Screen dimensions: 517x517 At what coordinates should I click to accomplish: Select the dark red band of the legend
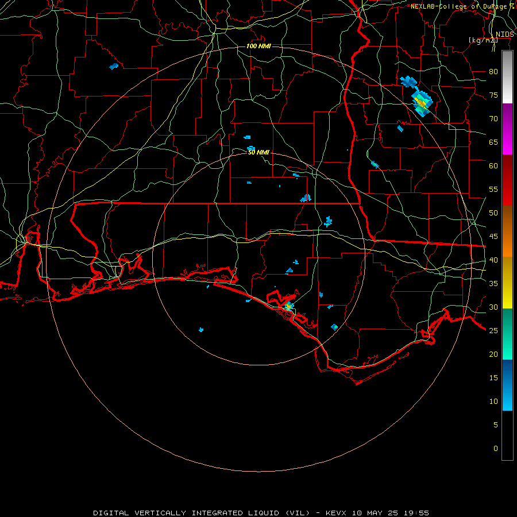tap(507, 180)
